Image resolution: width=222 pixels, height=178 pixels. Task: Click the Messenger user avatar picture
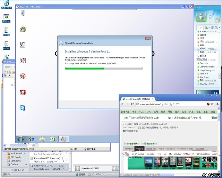201,17
